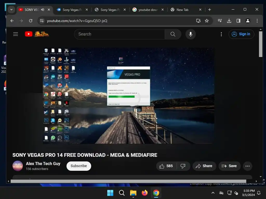The image size is (266, 199).
Task: Close the New Tab tab
Action: [x=200, y=10]
